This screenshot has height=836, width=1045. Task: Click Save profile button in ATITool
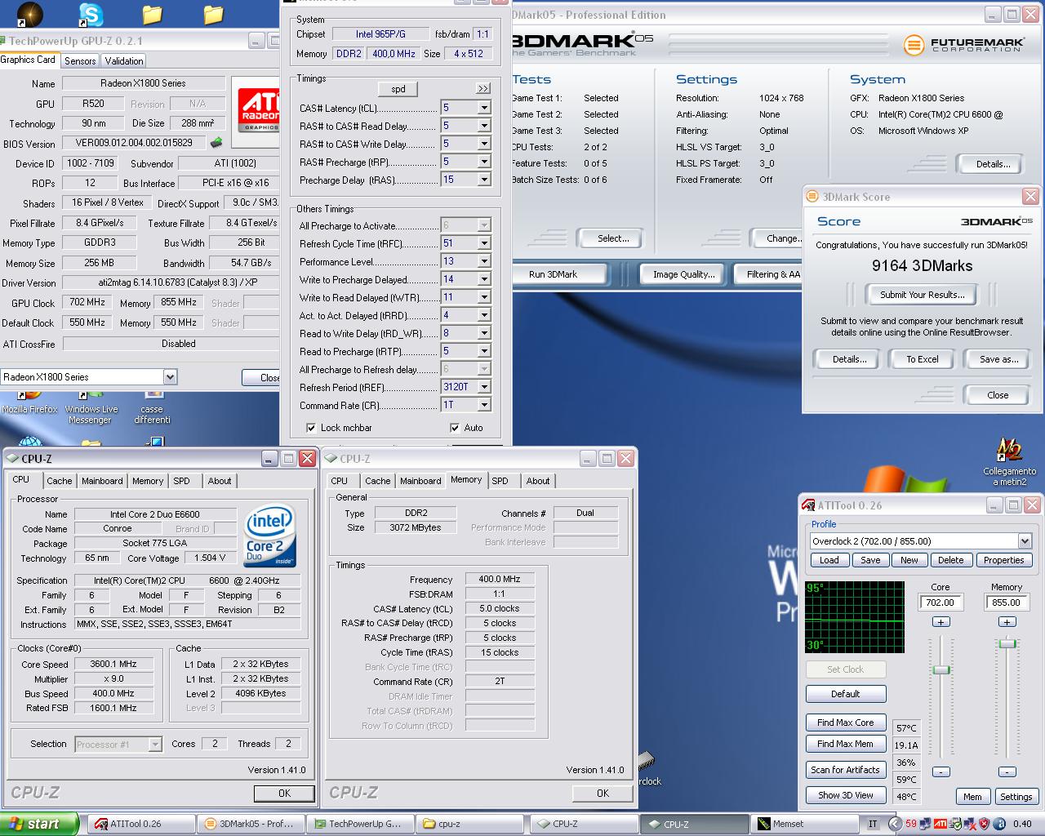870,560
